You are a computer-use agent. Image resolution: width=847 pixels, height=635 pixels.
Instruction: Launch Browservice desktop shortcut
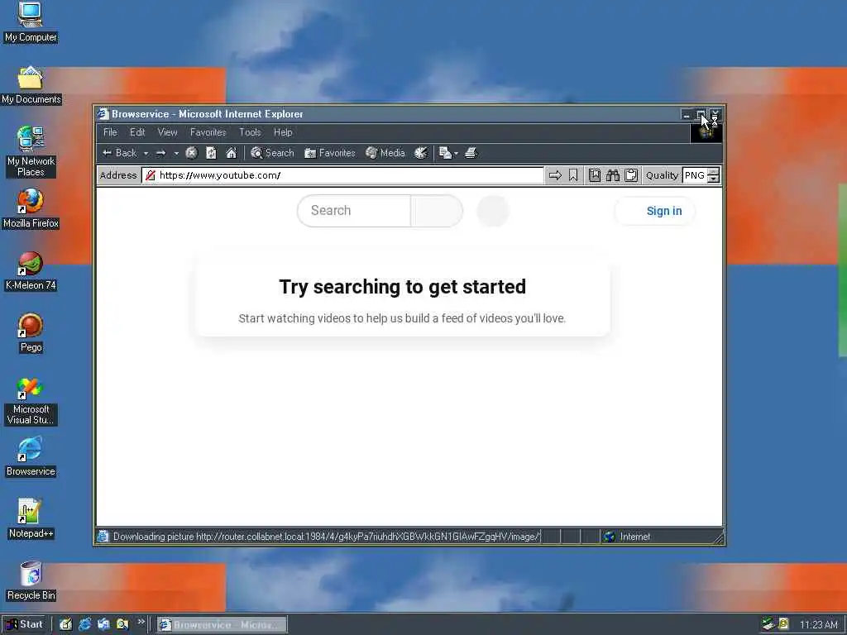point(31,457)
